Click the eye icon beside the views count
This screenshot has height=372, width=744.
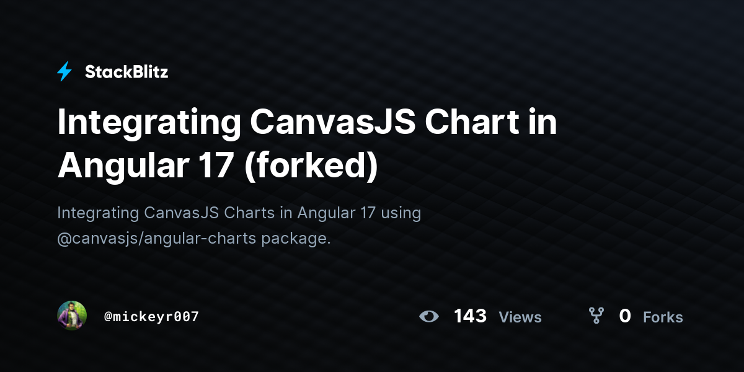pos(428,317)
